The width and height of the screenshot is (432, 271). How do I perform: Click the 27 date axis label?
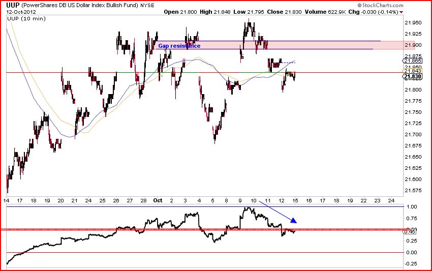coord(130,200)
